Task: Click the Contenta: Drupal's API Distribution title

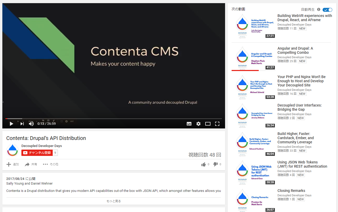Action: click(46, 138)
